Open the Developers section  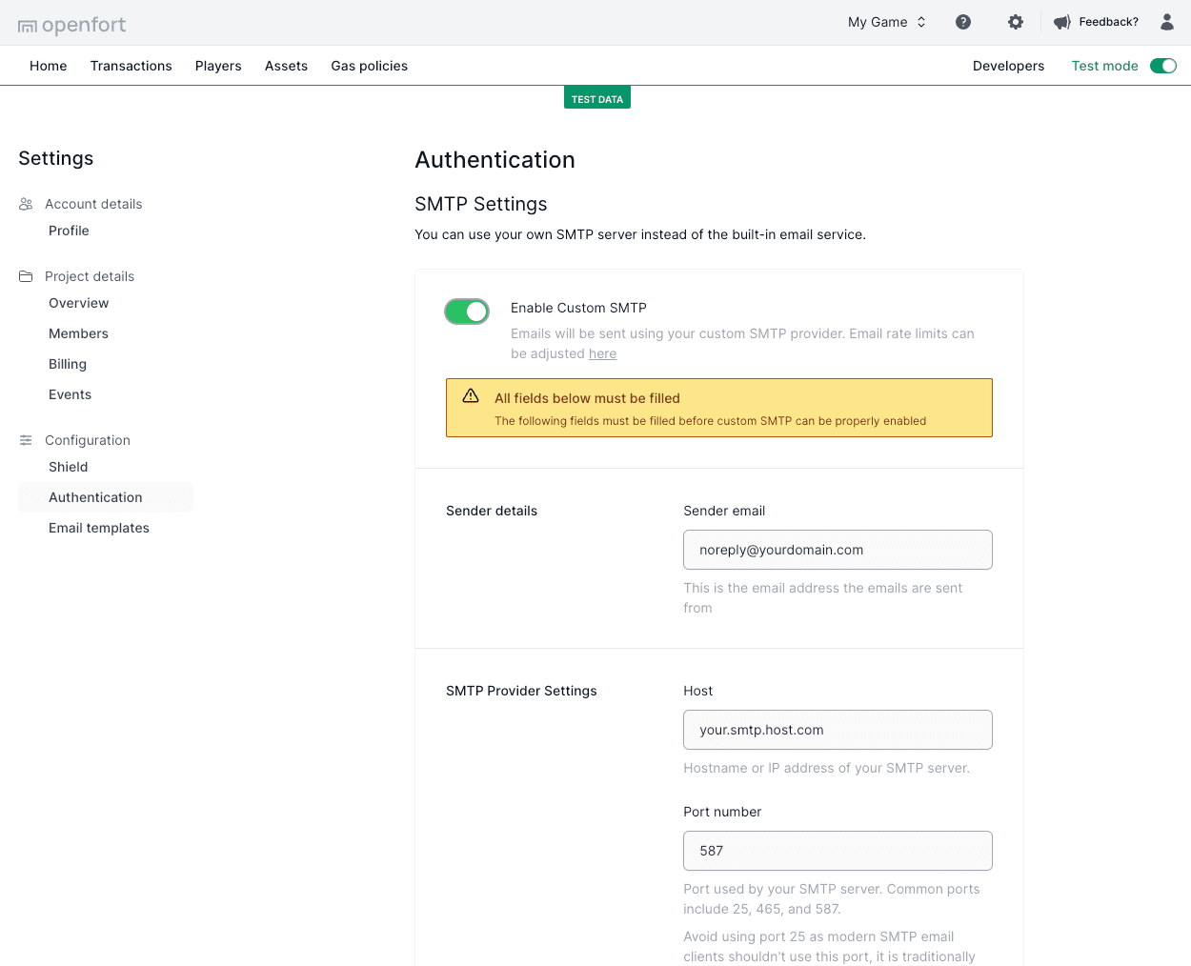(1008, 66)
